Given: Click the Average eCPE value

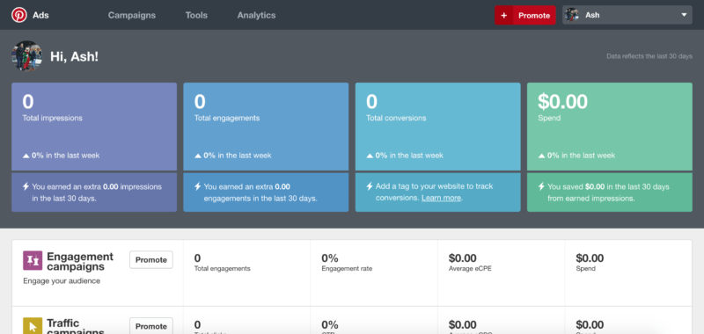Looking at the screenshot, I should point(463,258).
